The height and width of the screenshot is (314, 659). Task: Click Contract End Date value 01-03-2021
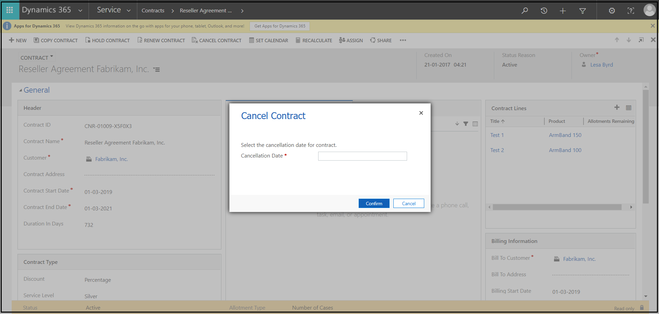98,208
